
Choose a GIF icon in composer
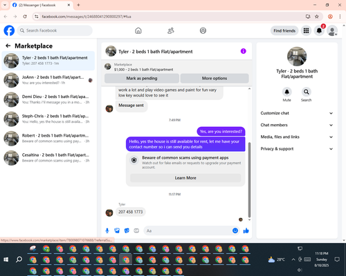pyautogui.click(x=136, y=230)
